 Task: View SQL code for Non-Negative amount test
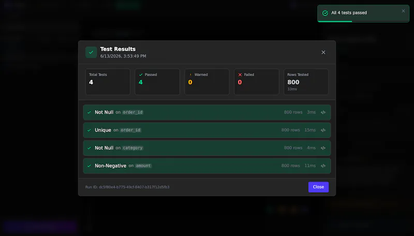[323, 166]
